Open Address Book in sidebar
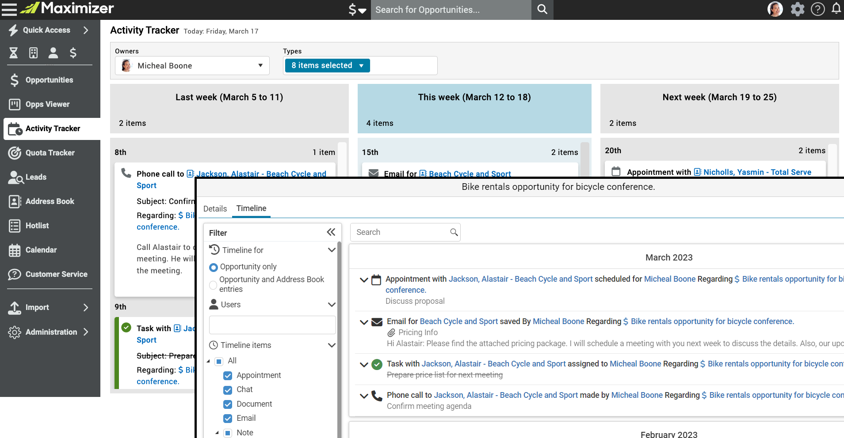Screen dimensions: 844x438 (50, 201)
